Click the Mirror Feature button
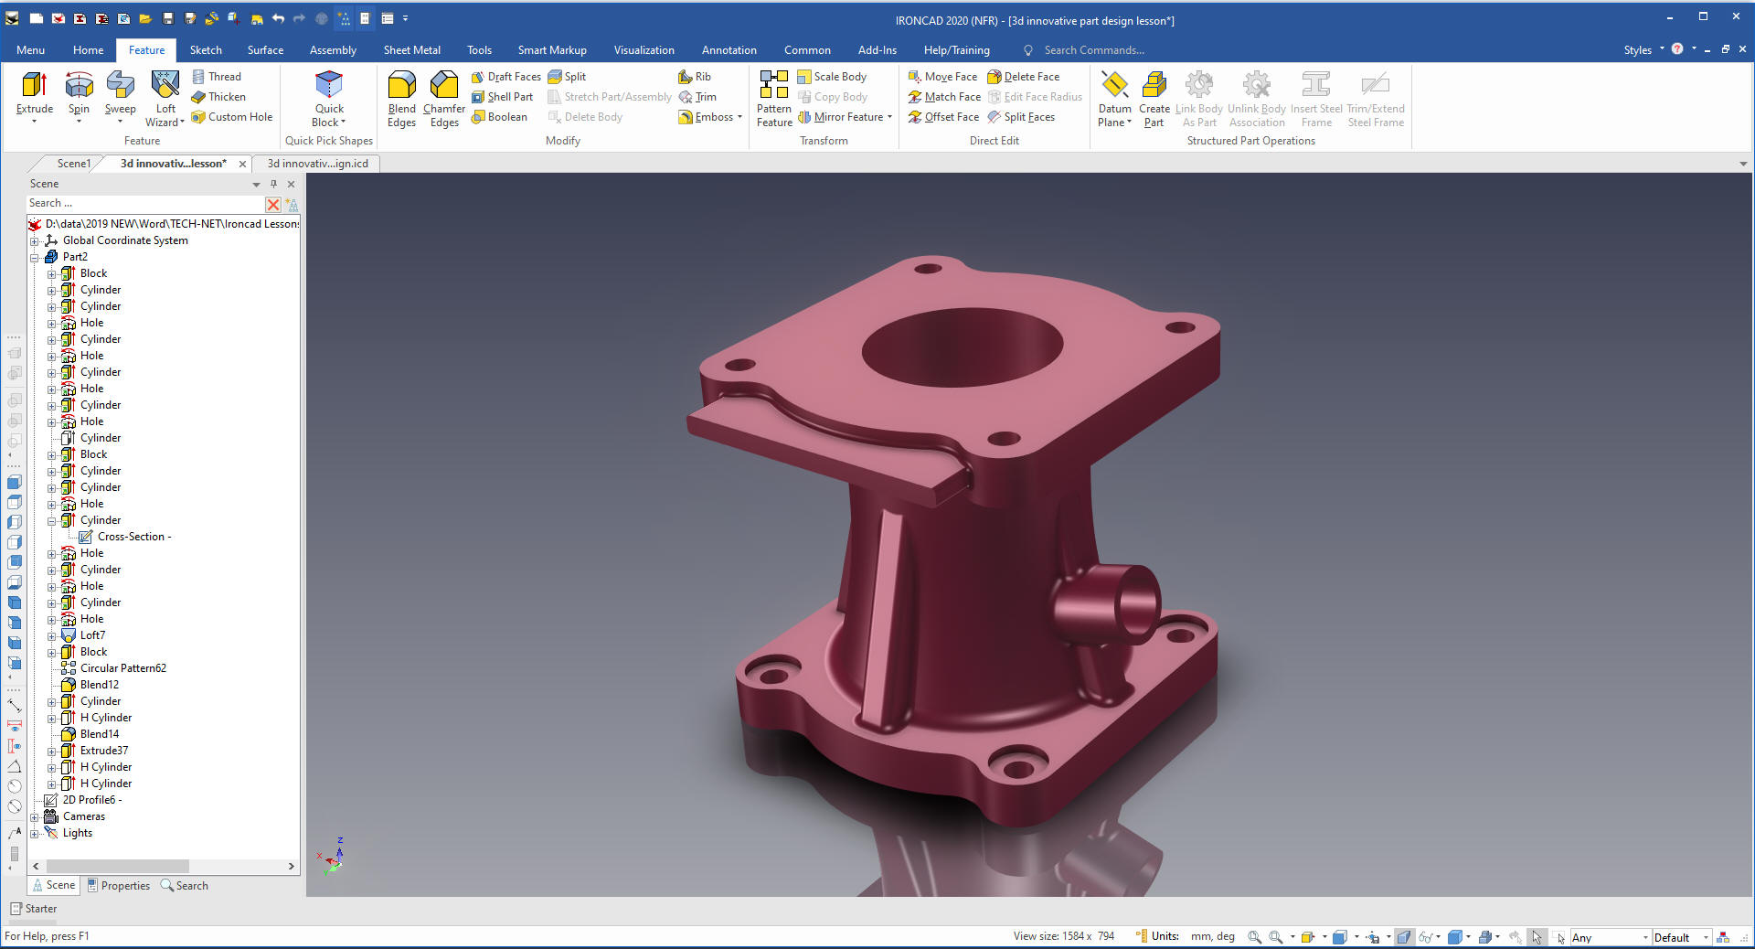 point(845,117)
